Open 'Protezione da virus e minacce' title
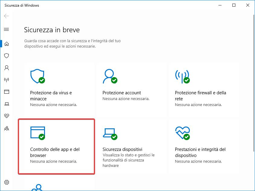The width and height of the screenshot is (255, 191). (x=51, y=96)
